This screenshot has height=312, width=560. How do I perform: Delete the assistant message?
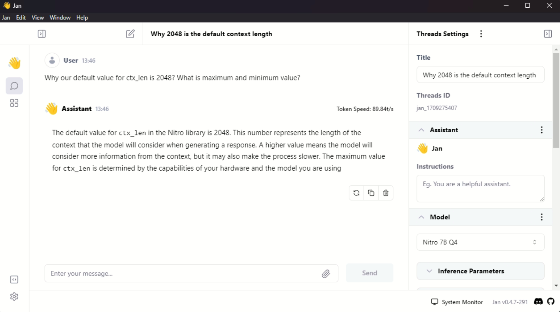(386, 193)
